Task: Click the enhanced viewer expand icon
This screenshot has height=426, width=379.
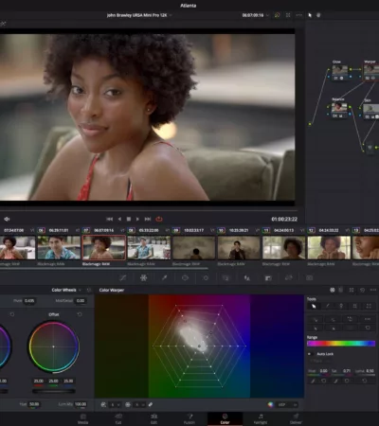Action: [x=288, y=15]
